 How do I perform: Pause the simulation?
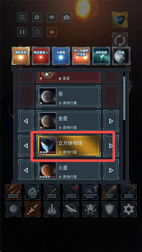click(x=22, y=32)
